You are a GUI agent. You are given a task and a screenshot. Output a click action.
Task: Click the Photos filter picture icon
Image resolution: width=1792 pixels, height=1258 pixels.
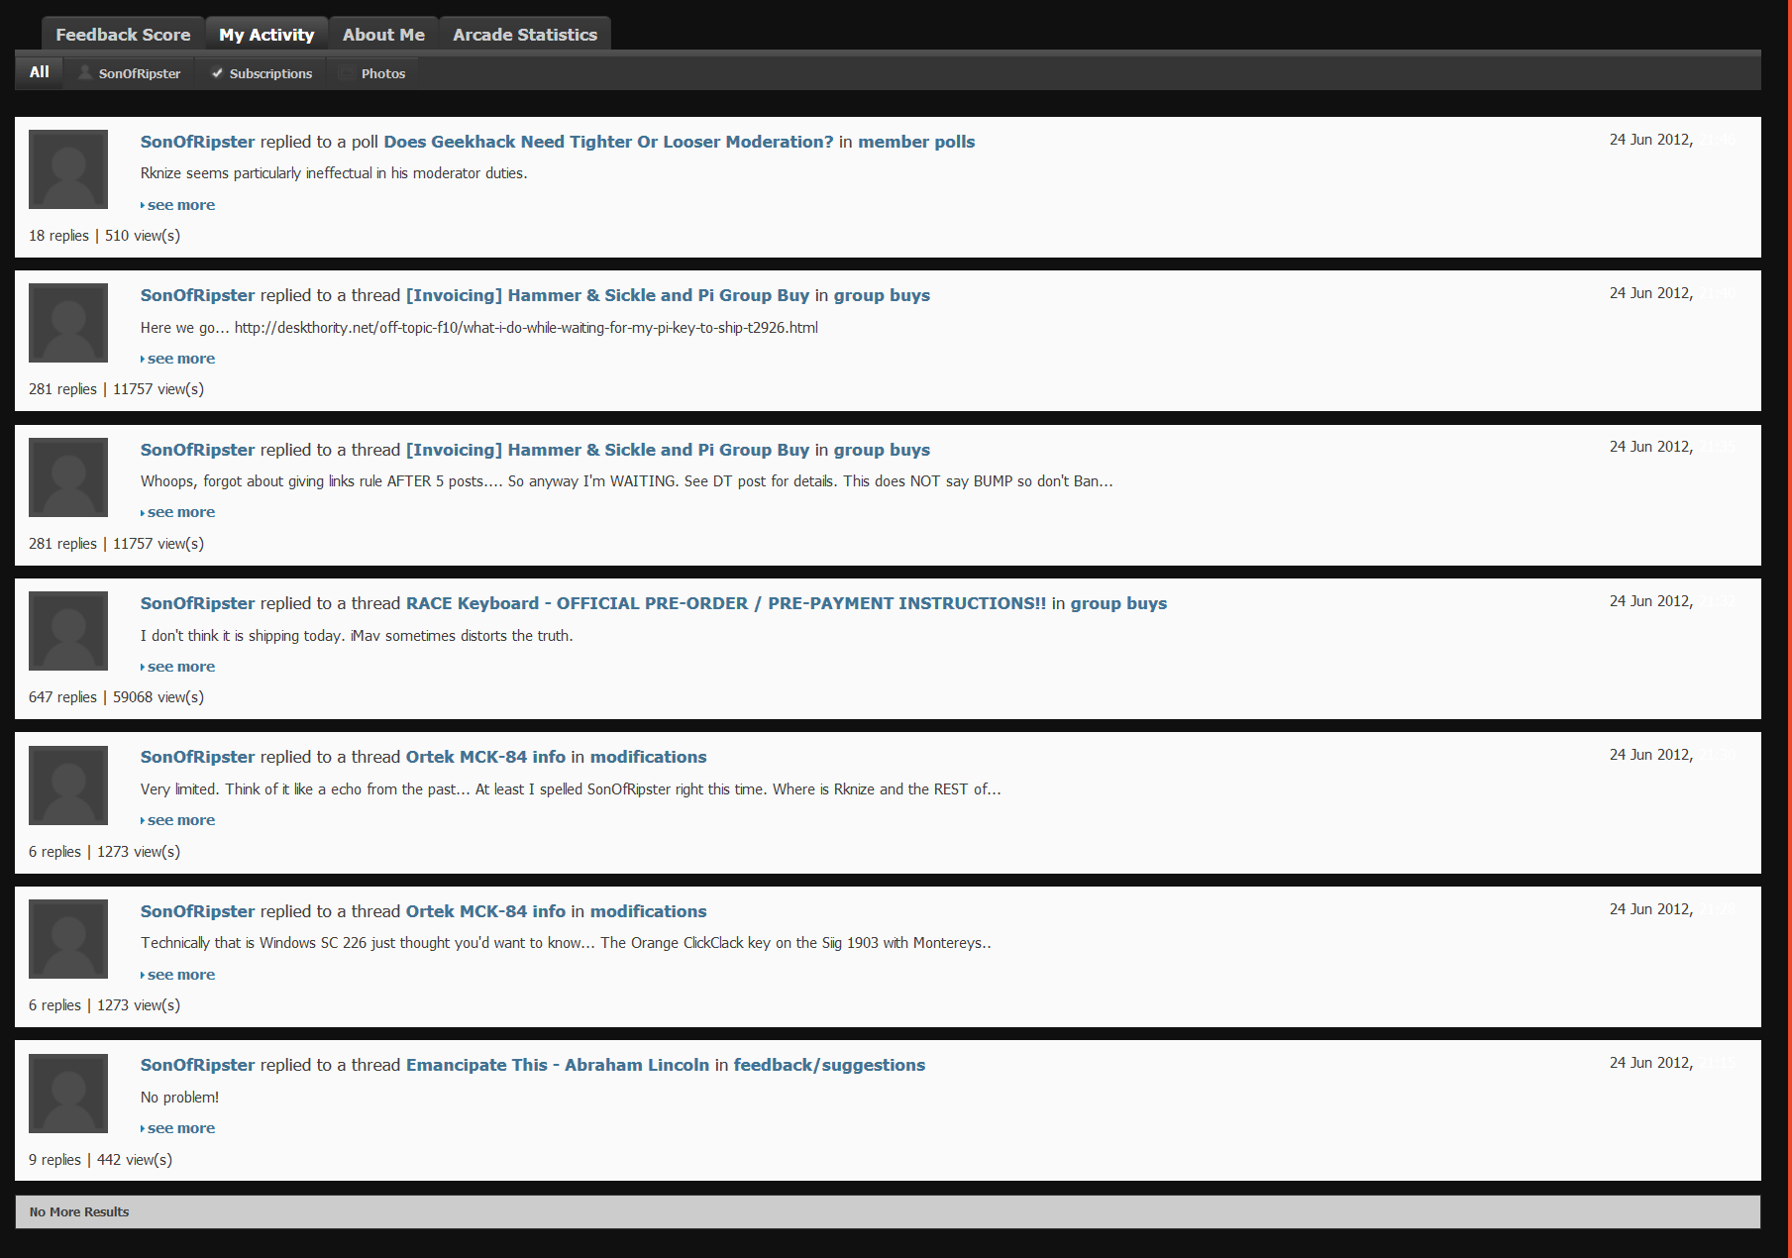click(346, 73)
